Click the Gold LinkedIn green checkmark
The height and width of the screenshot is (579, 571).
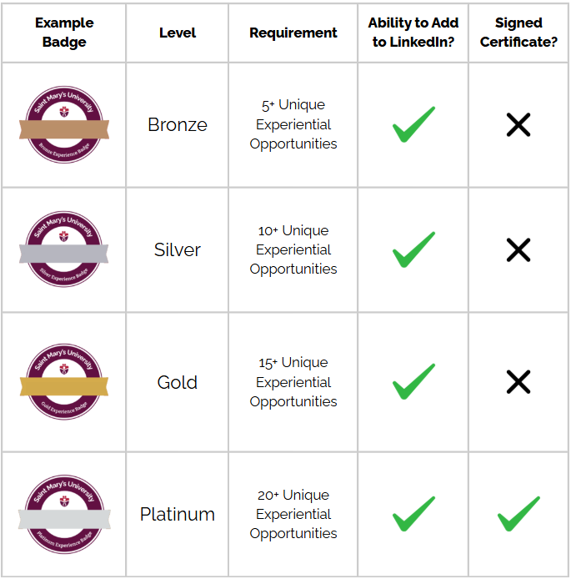pos(413,381)
